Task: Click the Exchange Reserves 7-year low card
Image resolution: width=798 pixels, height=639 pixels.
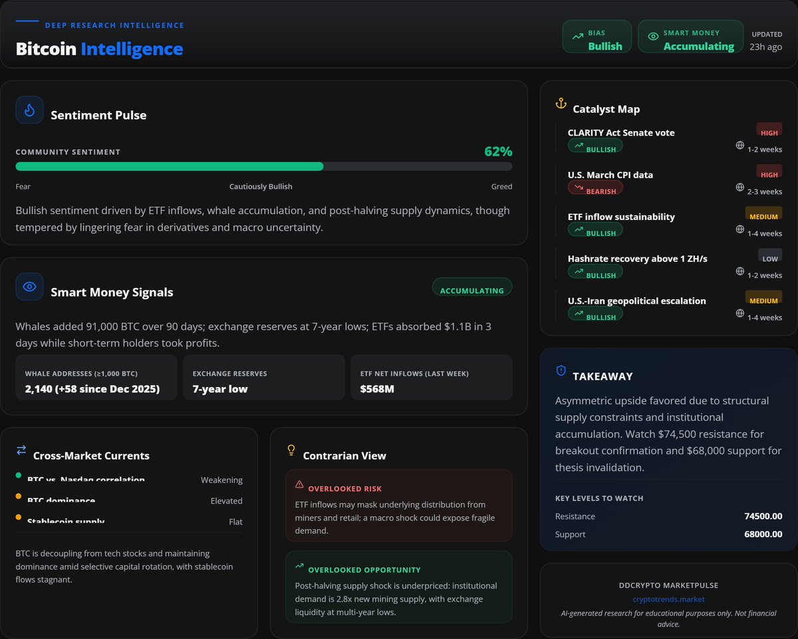Action: point(264,377)
